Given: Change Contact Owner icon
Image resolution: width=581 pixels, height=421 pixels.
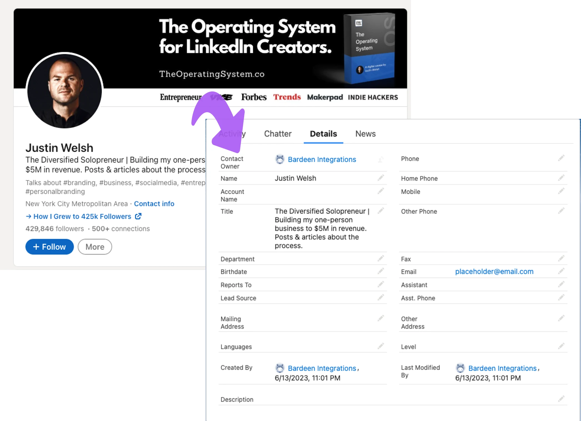Looking at the screenshot, I should click(380, 159).
